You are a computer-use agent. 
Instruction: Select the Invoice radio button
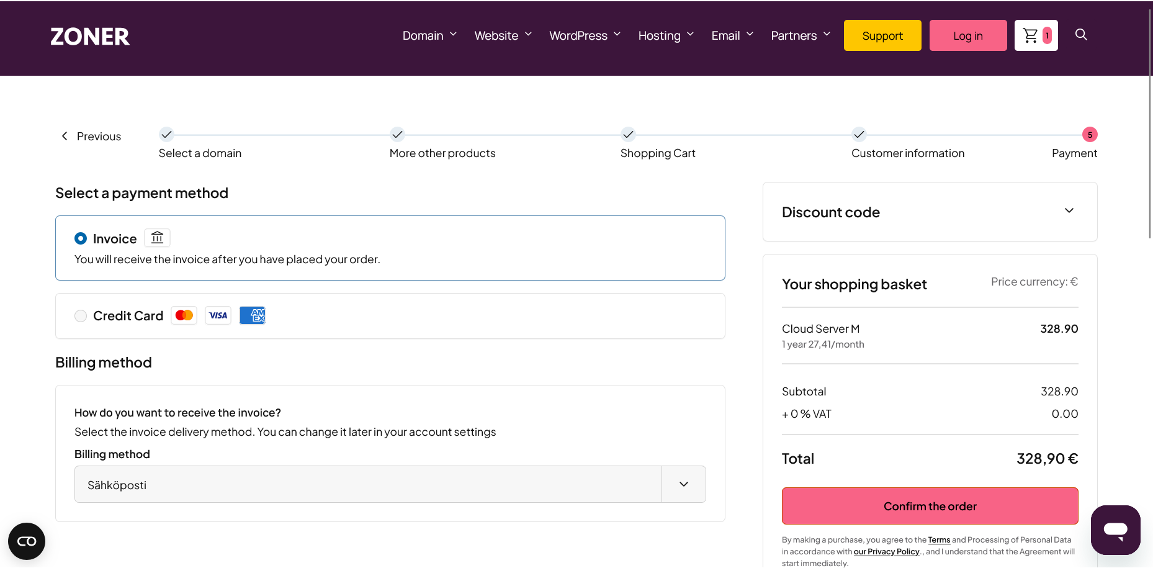(81, 238)
